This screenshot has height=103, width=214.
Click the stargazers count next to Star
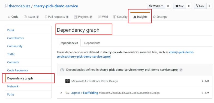pyautogui.click(x=189, y=6)
